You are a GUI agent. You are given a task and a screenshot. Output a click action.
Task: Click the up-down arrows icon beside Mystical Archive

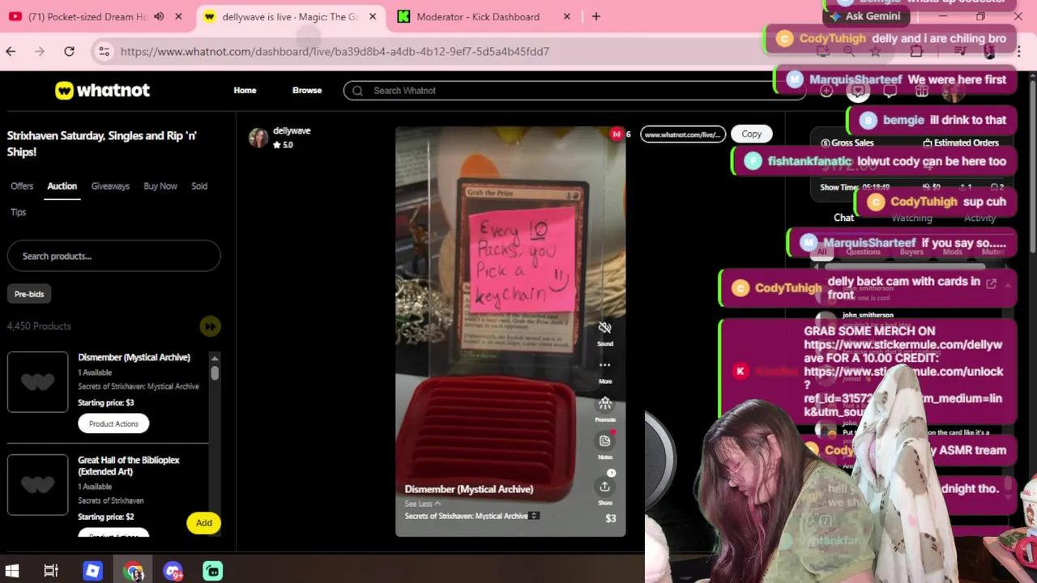point(534,516)
